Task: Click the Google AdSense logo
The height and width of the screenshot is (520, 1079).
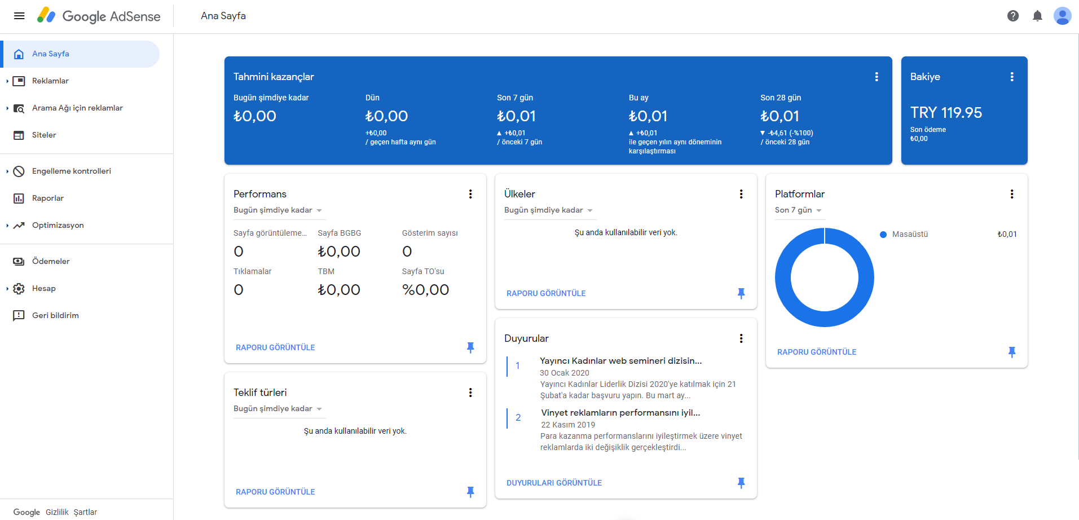Action: (x=99, y=16)
